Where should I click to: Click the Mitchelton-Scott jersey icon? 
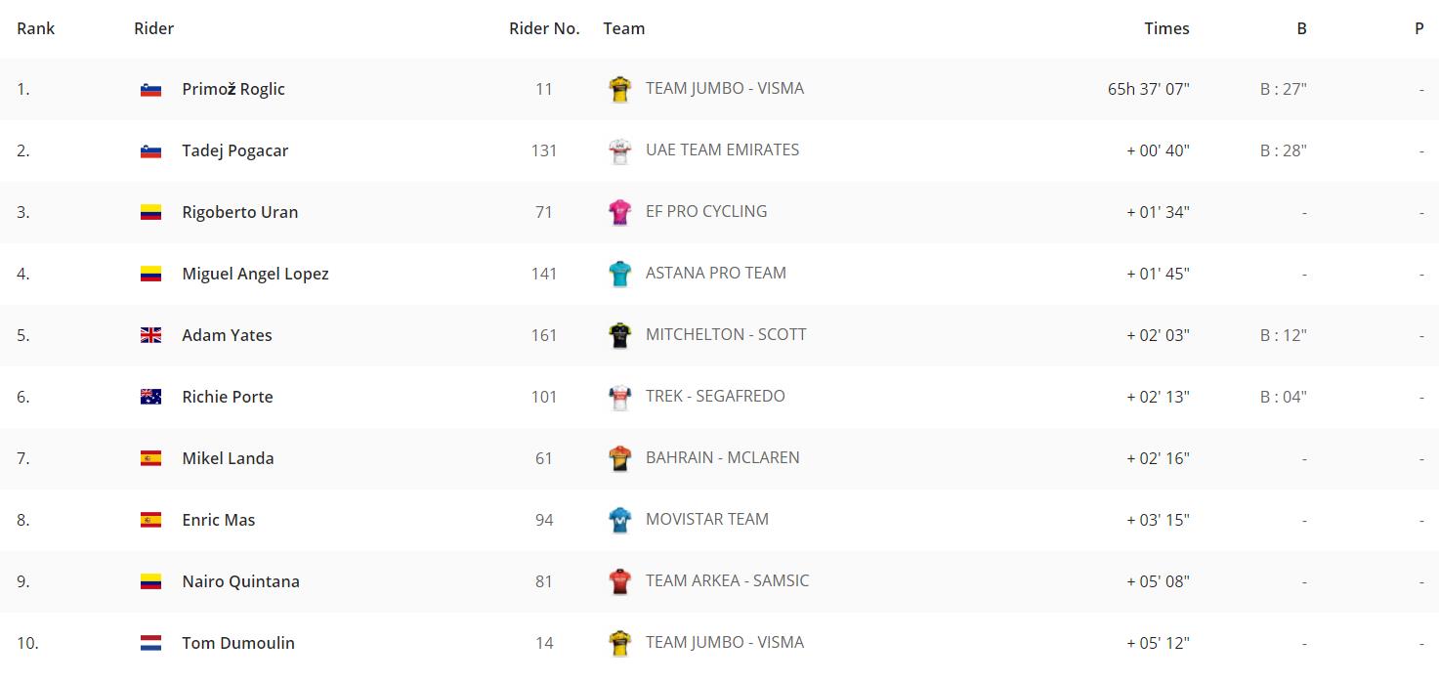click(x=619, y=335)
